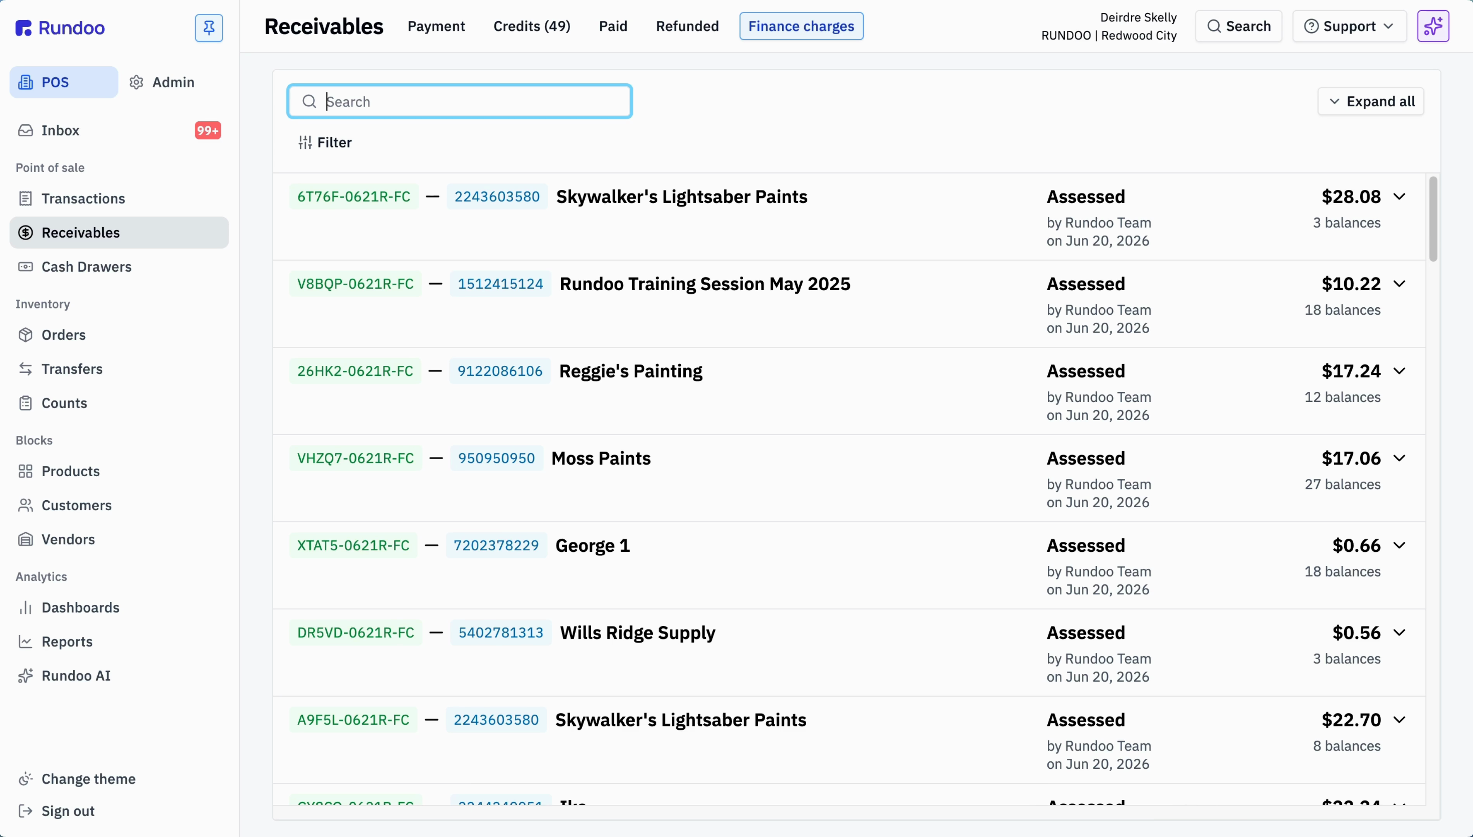
Task: Select the POS mode tab
Action: pyautogui.click(x=64, y=82)
